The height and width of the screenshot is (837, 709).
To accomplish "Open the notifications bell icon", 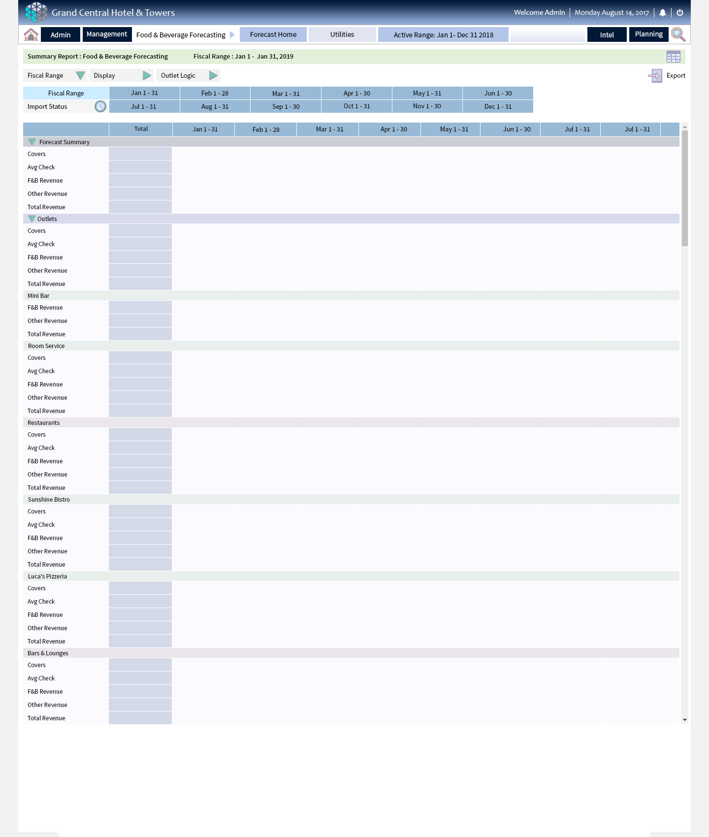I will [663, 13].
